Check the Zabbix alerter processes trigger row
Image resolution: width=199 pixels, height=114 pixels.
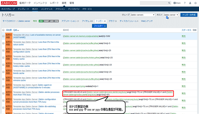click(3, 93)
